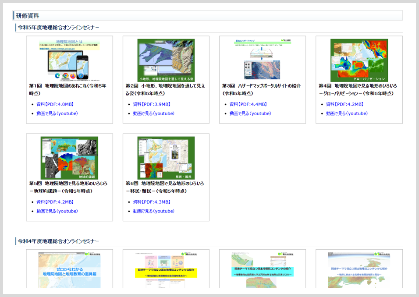Image resolution: width=419 pixels, height=297 pixels.
Task: Open 第5回 地球的課題 動画で見る(youtube) link
Action: click(57, 211)
